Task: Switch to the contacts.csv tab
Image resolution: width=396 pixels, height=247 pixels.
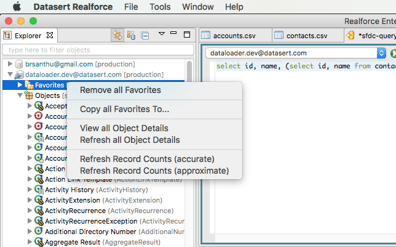Action: (307, 36)
